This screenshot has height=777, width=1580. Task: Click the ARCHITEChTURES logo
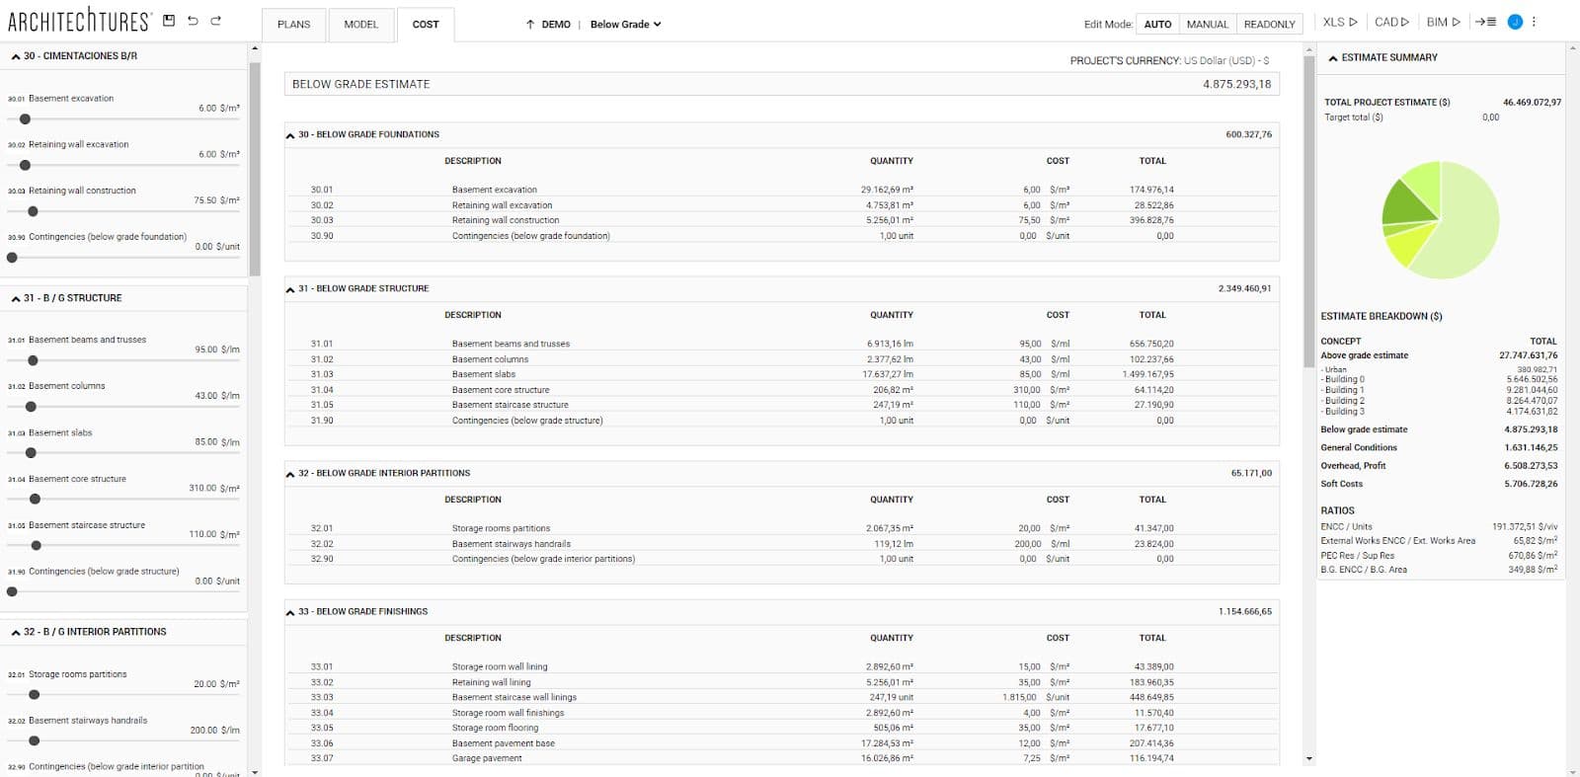[79, 20]
